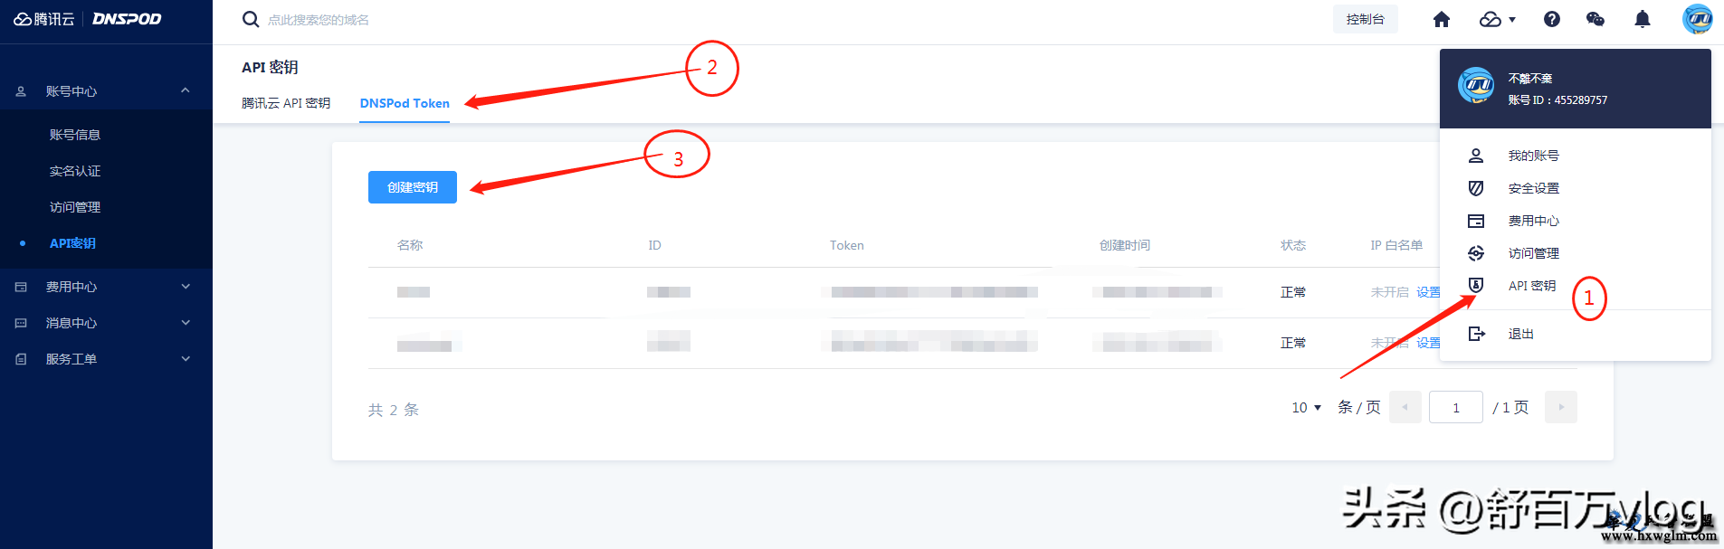
Task: Open the home icon in top bar
Action: click(x=1442, y=19)
